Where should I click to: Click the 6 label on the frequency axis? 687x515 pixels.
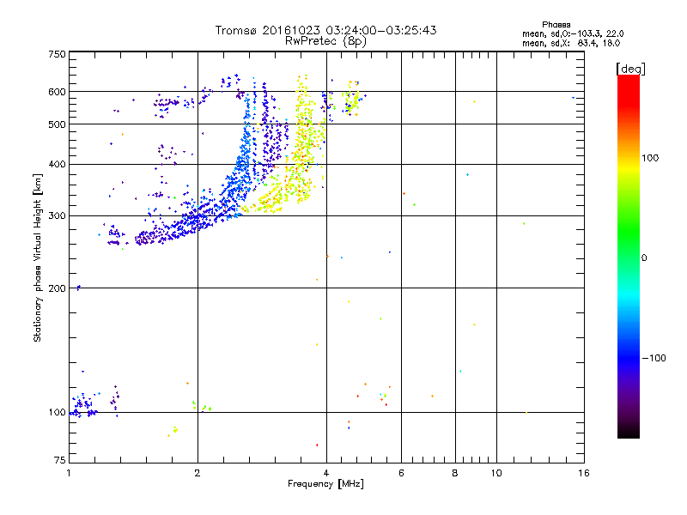pyautogui.click(x=402, y=474)
